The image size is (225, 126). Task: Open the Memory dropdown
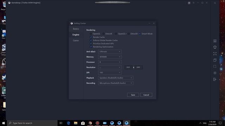[x=110, y=57]
